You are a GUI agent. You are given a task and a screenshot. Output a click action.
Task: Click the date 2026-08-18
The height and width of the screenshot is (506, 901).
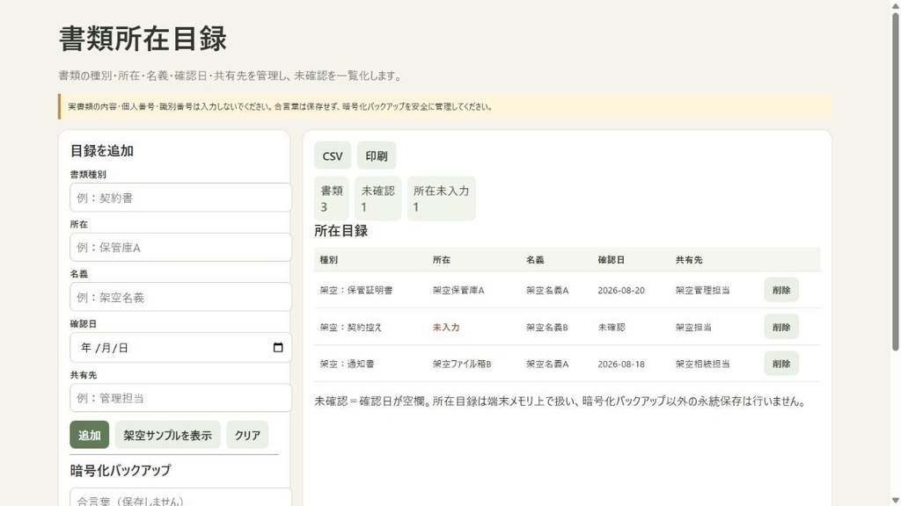click(621, 364)
